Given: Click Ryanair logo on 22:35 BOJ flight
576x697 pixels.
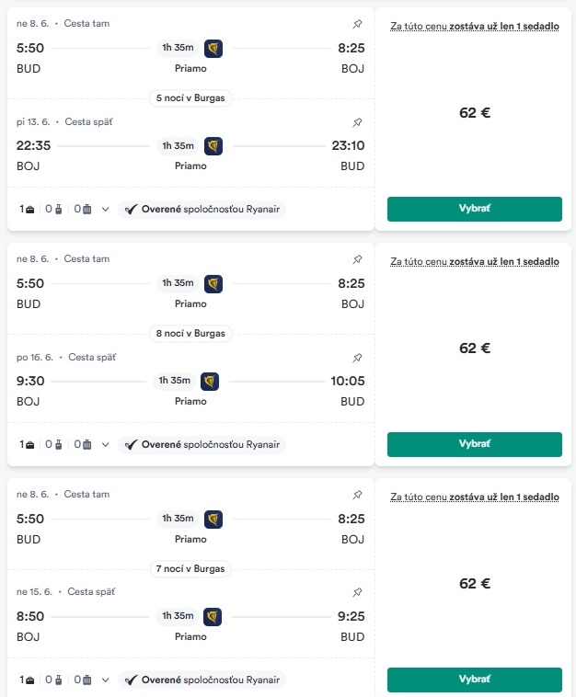Looking at the screenshot, I should point(213,146).
